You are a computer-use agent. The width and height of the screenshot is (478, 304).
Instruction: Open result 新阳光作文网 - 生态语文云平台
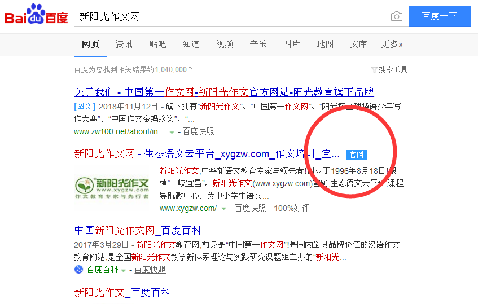coord(207,154)
